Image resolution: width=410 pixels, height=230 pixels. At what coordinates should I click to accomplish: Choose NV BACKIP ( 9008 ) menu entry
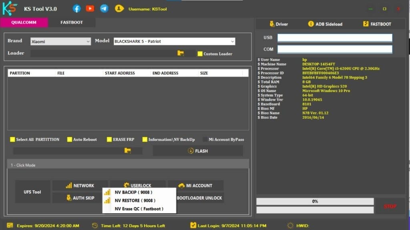click(139, 192)
